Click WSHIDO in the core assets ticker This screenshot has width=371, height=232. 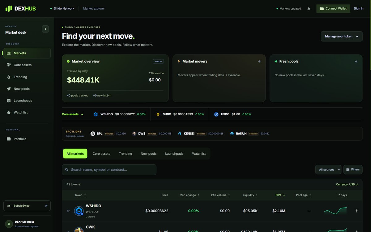click(x=119, y=114)
